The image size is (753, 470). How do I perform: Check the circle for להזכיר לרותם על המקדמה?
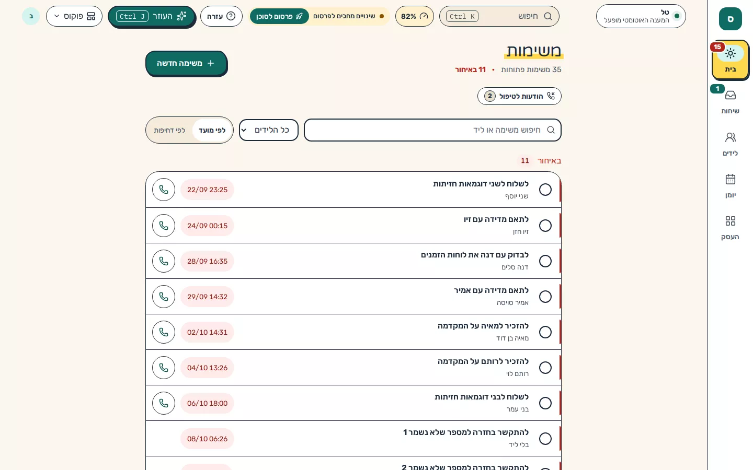point(545,368)
